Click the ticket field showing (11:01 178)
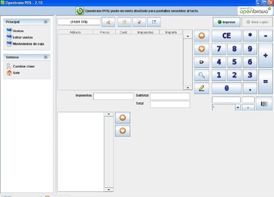Viewport: 274px width, 197px height. coord(79,22)
